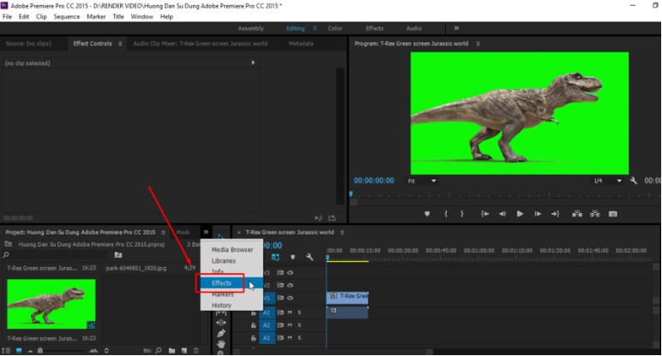
Task: Expand workspace overflow chevron after Audio
Action: coord(455,28)
